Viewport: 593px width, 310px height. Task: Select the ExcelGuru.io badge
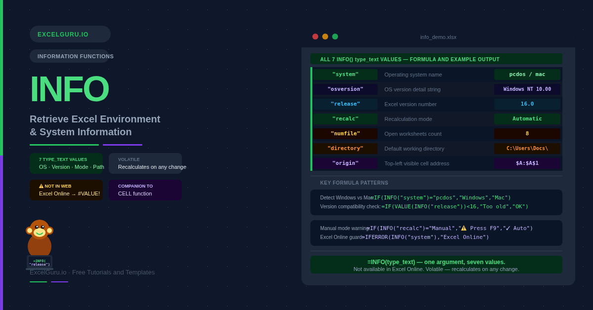coord(70,34)
